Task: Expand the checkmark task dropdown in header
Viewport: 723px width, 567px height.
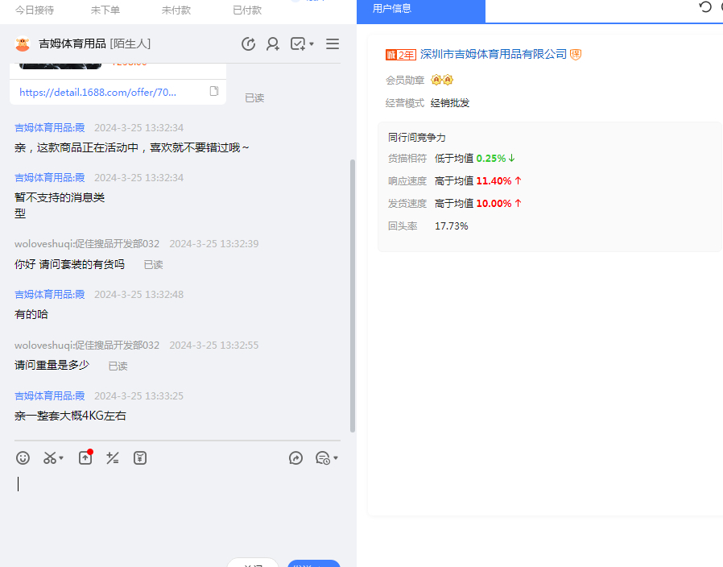Action: click(x=312, y=44)
